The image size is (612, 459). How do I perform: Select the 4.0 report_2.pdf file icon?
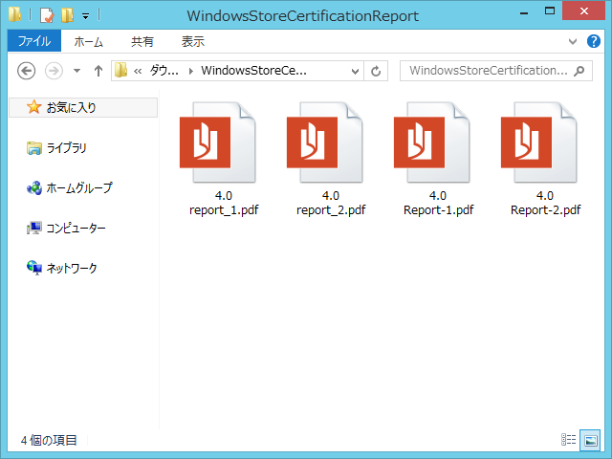(325, 142)
